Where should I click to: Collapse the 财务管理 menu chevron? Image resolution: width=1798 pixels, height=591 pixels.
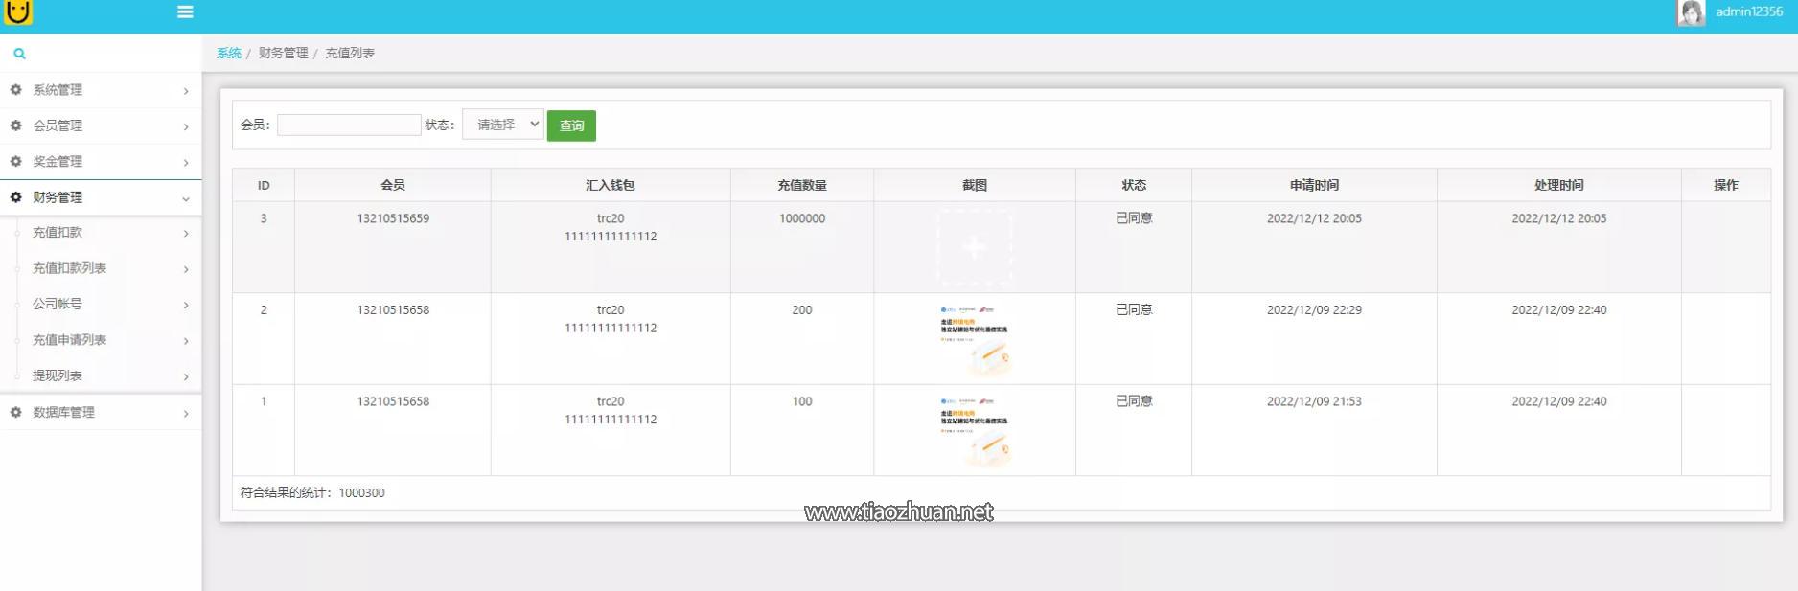(x=185, y=198)
